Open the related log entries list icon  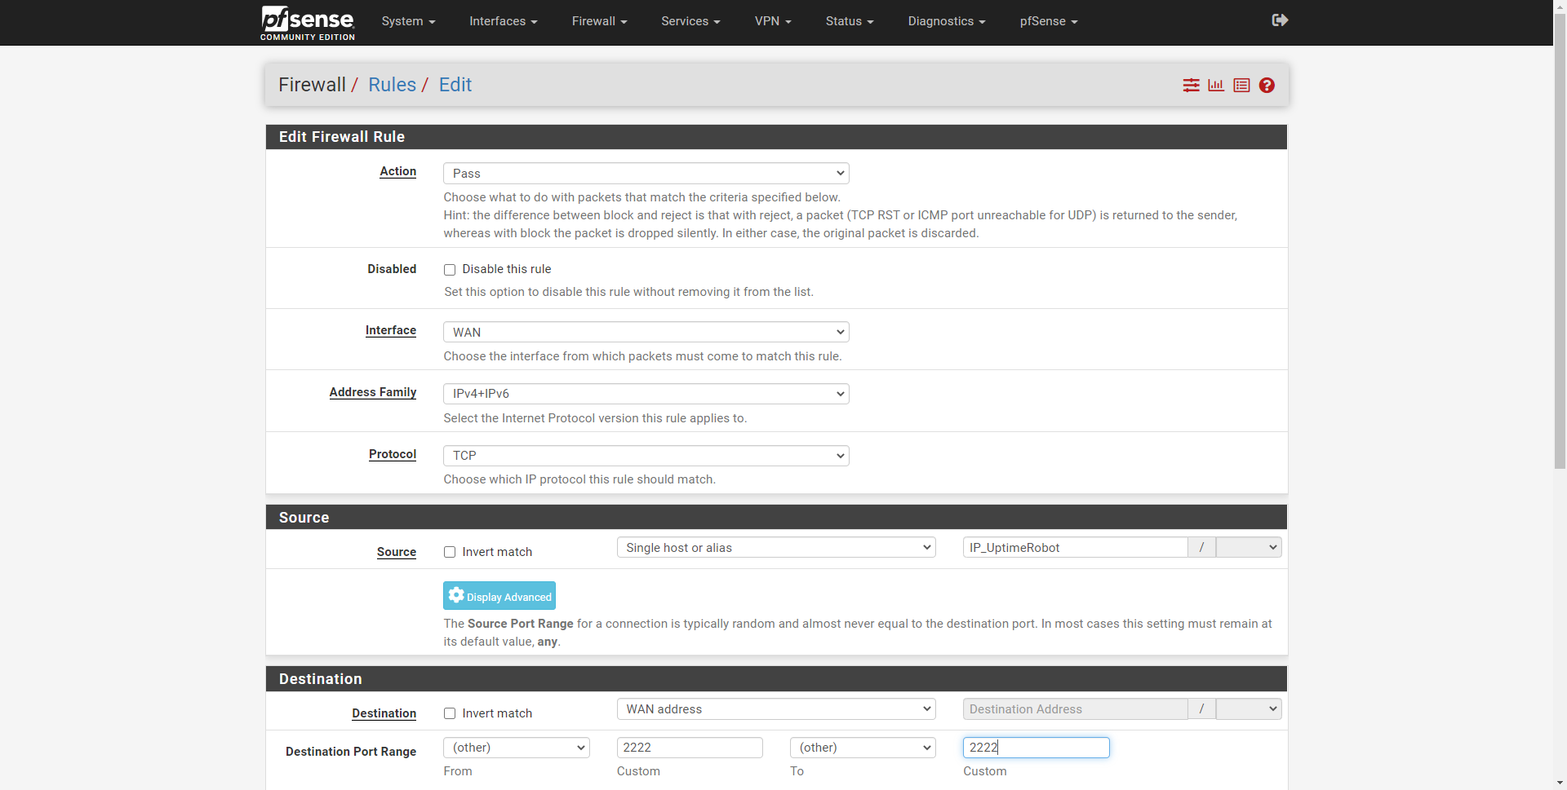[1241, 85]
